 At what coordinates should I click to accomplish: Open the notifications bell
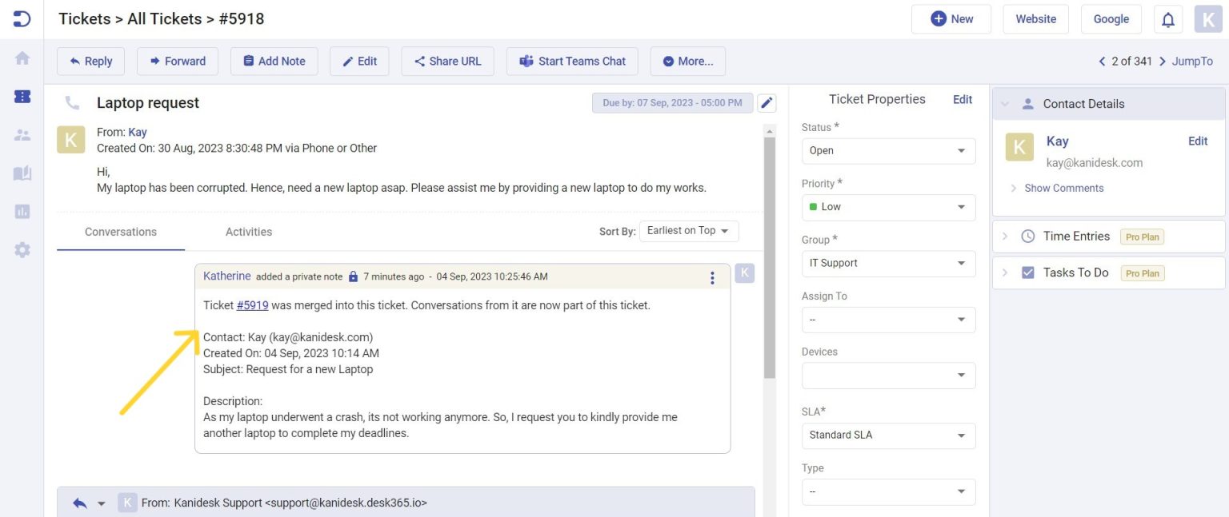point(1167,18)
